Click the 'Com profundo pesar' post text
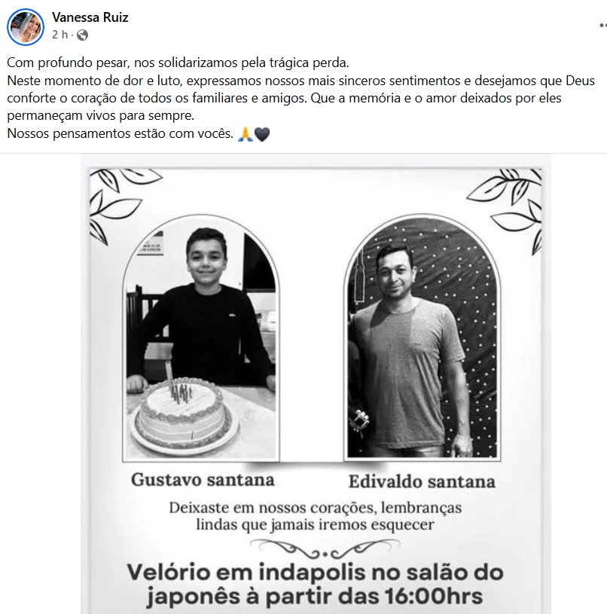 tap(178, 63)
